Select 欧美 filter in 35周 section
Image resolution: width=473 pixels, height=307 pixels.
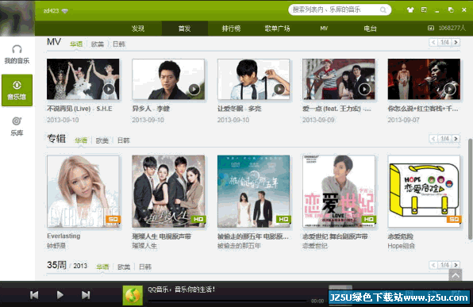[124, 267]
